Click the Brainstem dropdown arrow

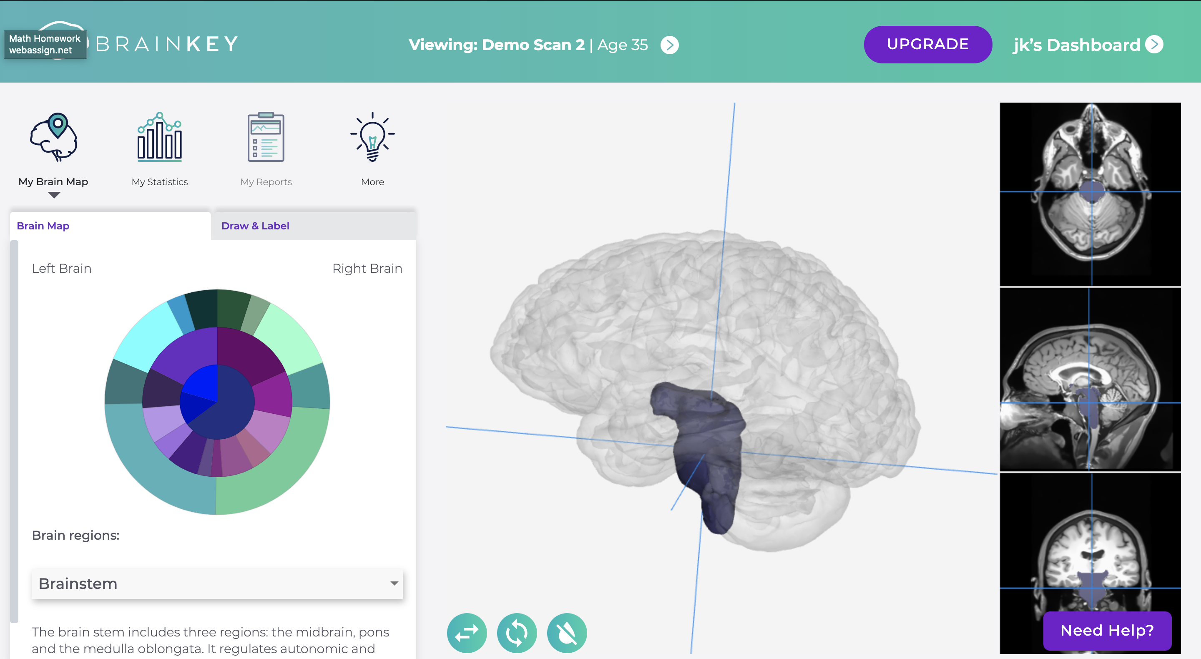394,584
